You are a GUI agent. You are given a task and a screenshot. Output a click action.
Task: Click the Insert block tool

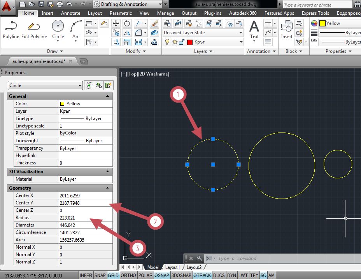[x=287, y=30]
